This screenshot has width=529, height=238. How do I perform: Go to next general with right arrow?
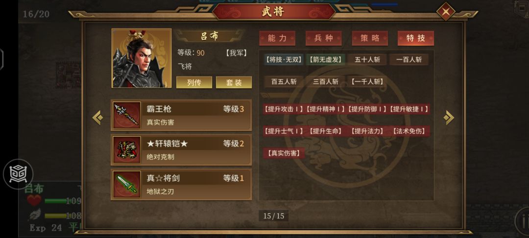point(449,118)
